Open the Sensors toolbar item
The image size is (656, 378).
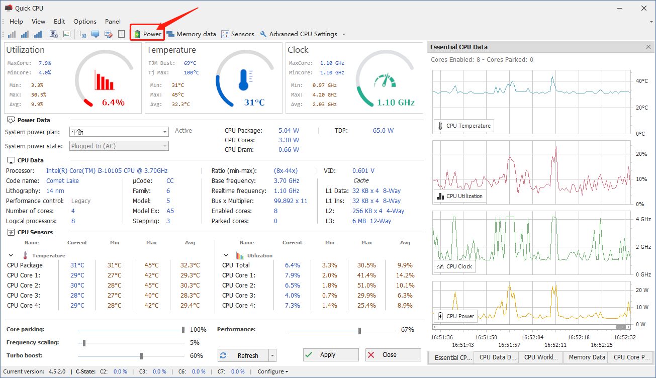pyautogui.click(x=238, y=34)
